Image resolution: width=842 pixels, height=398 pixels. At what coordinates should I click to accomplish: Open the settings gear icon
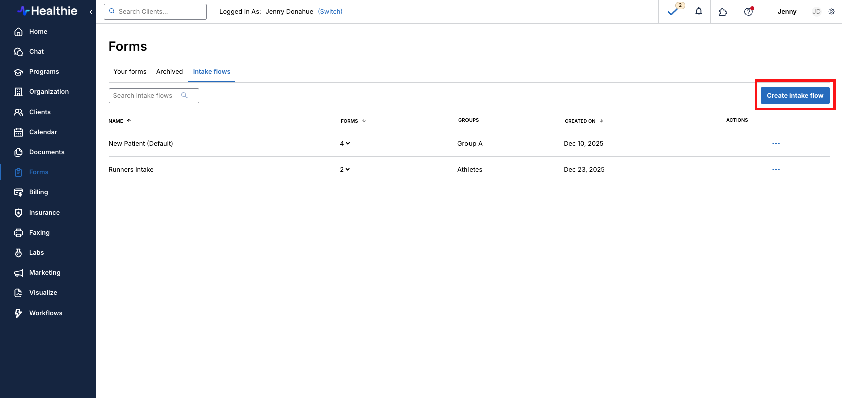coord(831,11)
